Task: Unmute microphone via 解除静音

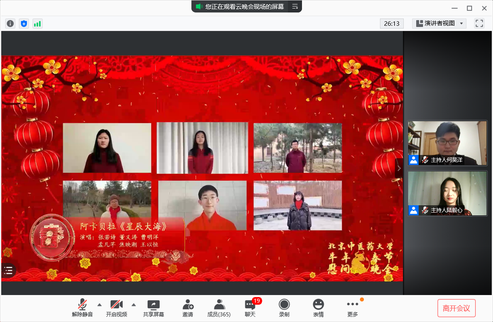Action: tap(82, 308)
